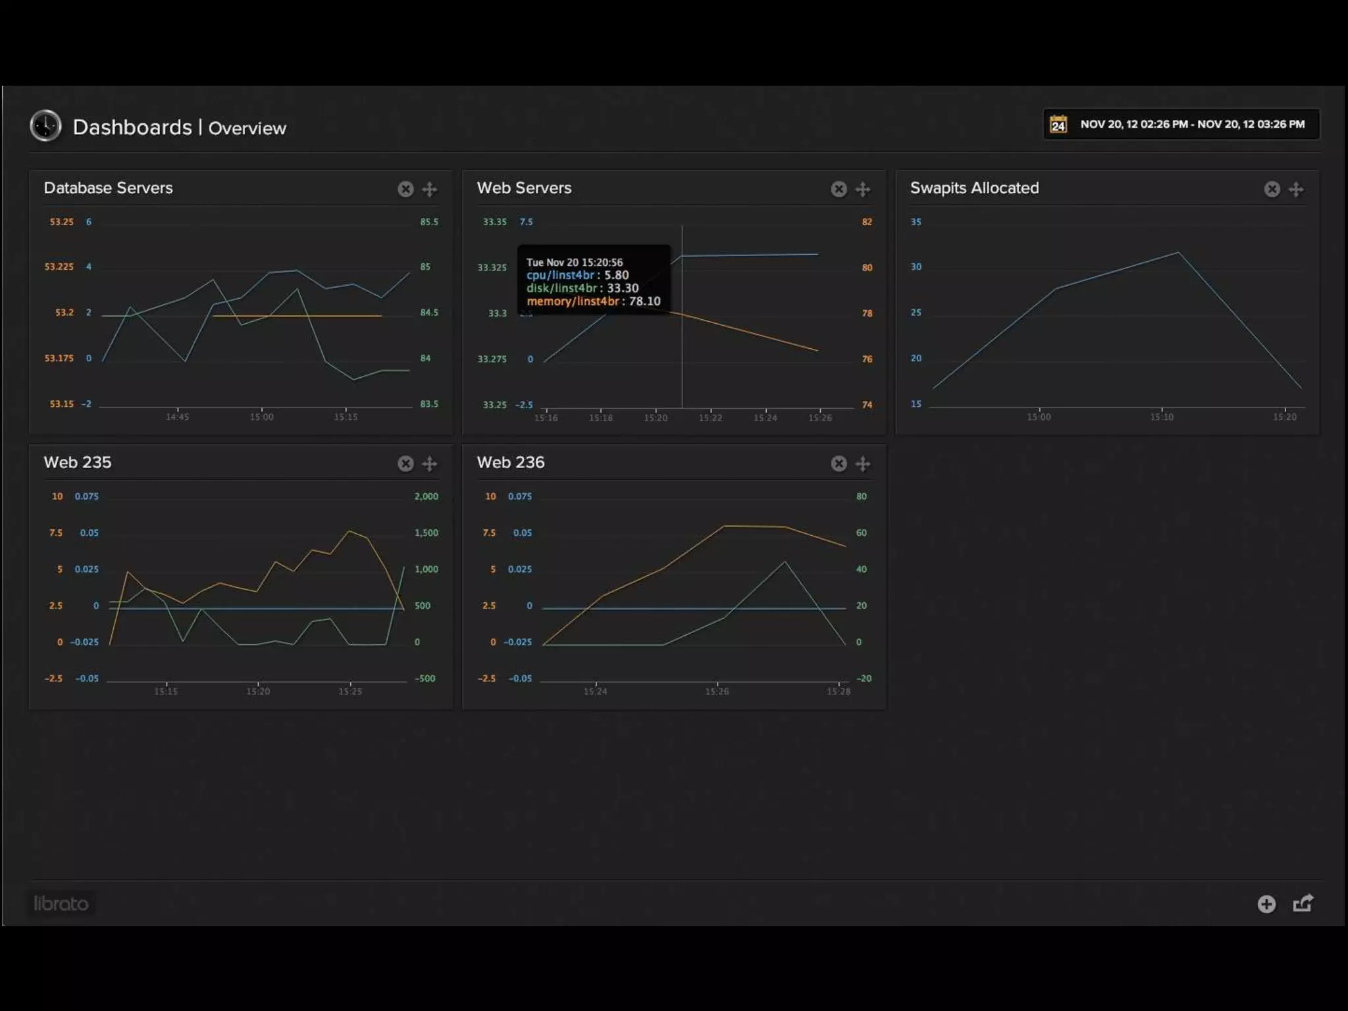Click the calendar icon in date range

click(x=1058, y=124)
